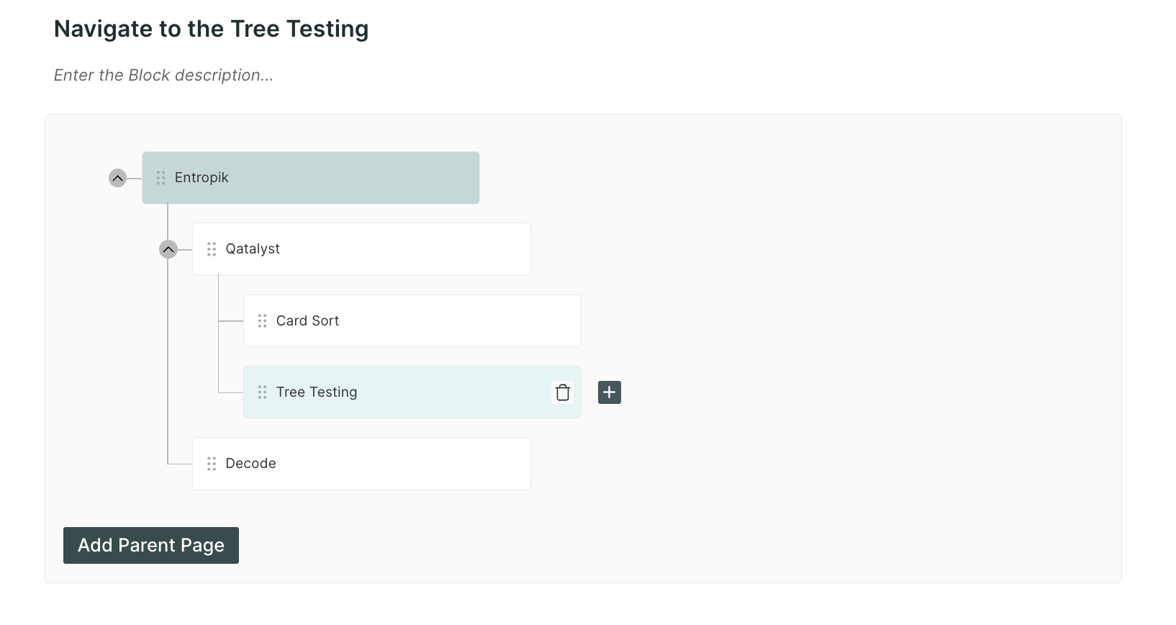Image resolution: width=1176 pixels, height=625 pixels.
Task: Edit the title 'Navigate to the Tree Testing'
Action: (x=211, y=29)
